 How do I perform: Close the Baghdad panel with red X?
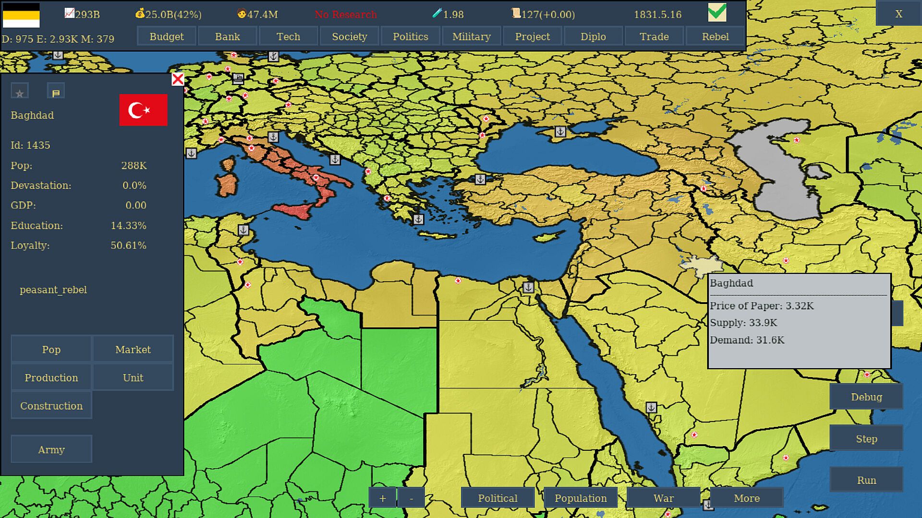[x=178, y=79]
